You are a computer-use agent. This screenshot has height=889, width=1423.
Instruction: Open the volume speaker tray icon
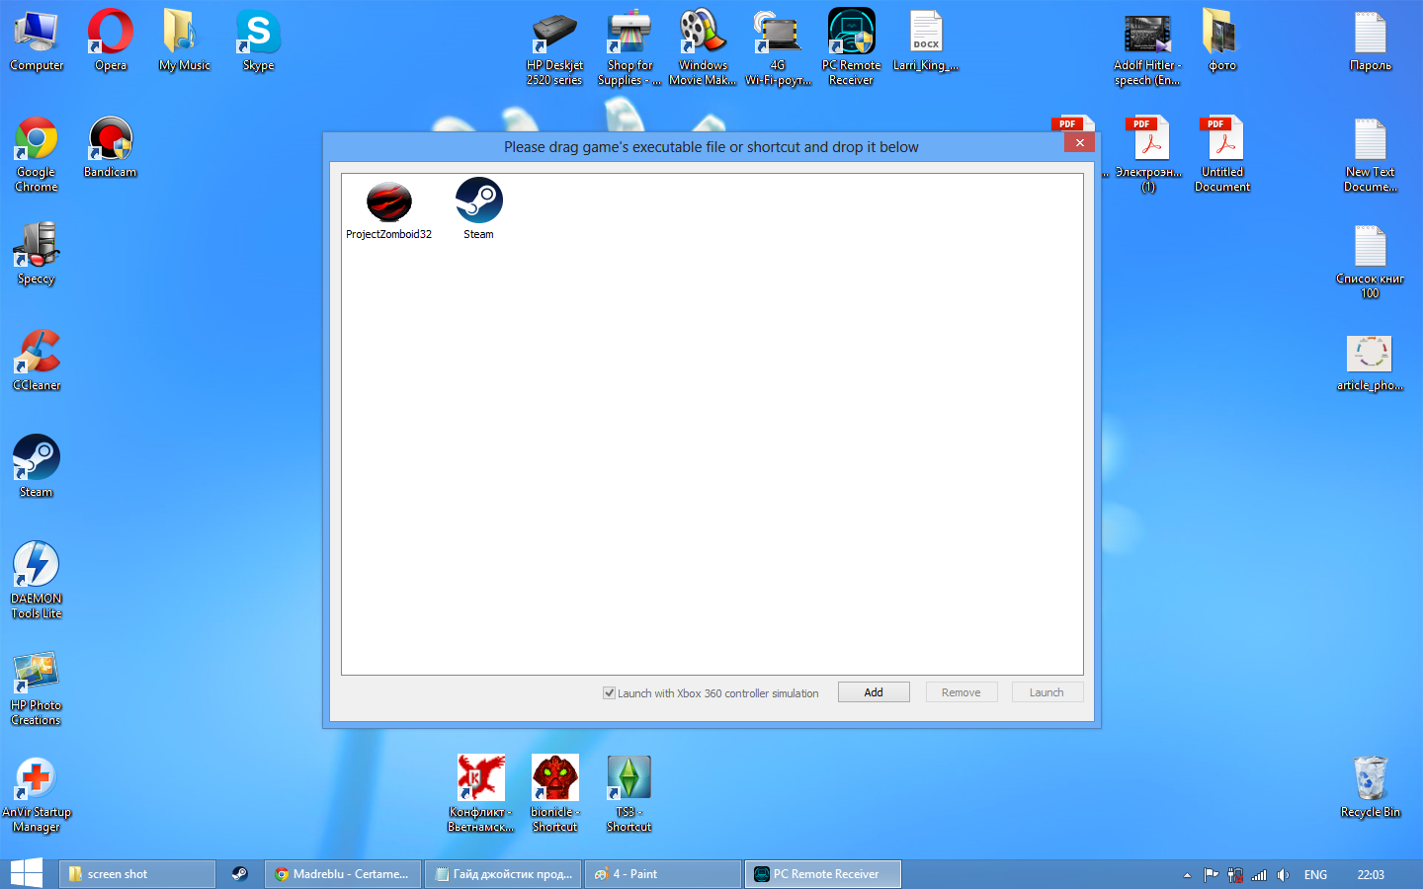(x=1283, y=875)
